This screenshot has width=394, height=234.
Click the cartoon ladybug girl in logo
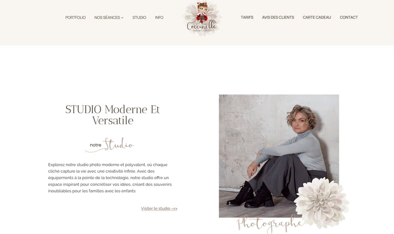tap(202, 12)
